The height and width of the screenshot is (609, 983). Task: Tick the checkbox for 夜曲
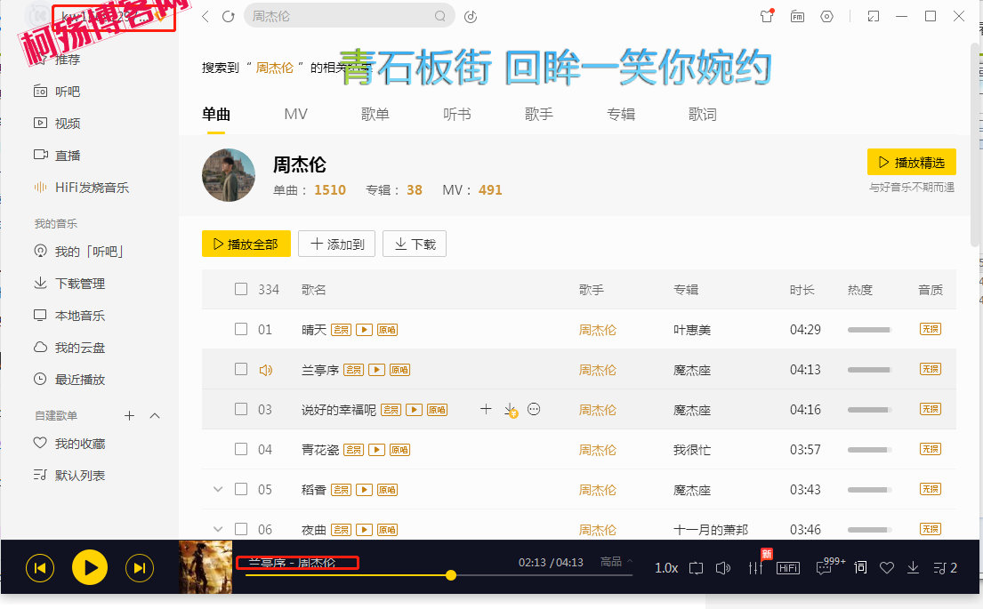pyautogui.click(x=241, y=529)
